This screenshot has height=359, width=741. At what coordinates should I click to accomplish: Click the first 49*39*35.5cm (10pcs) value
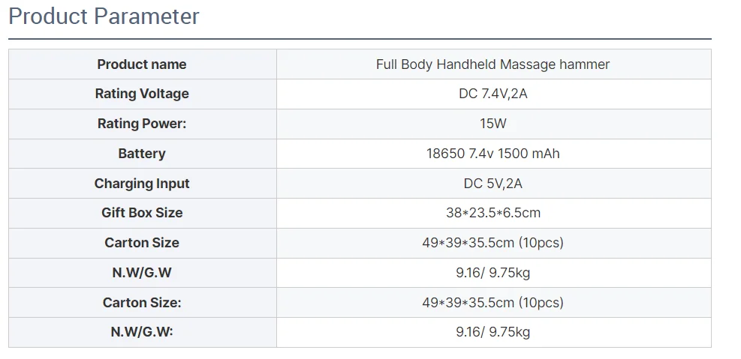coord(493,243)
